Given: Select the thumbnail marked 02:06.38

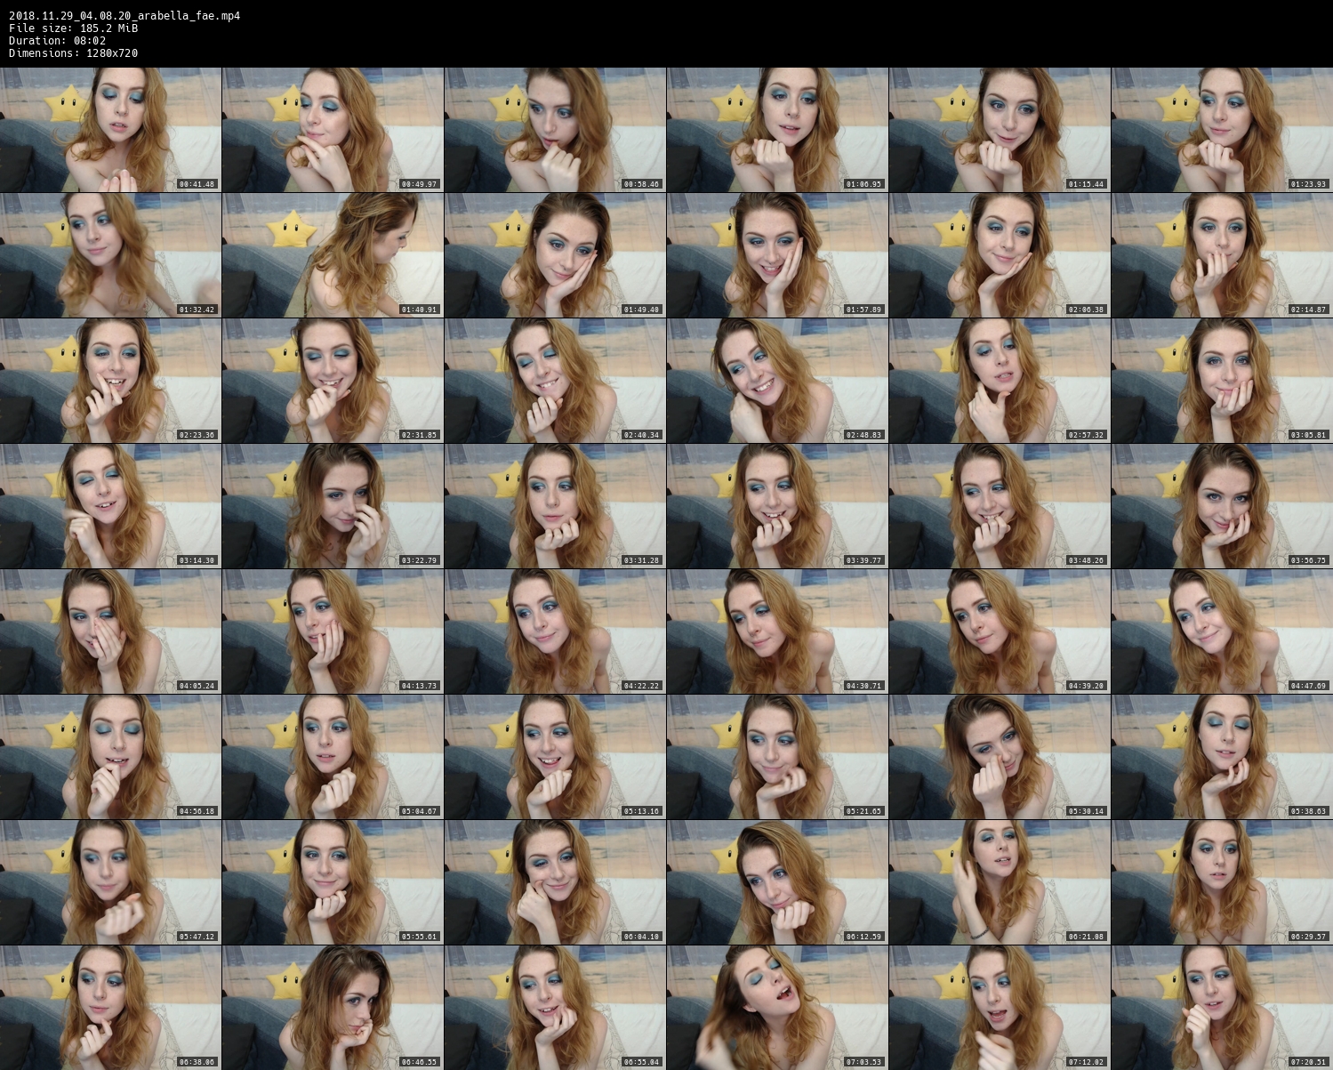Looking at the screenshot, I should click(1000, 255).
